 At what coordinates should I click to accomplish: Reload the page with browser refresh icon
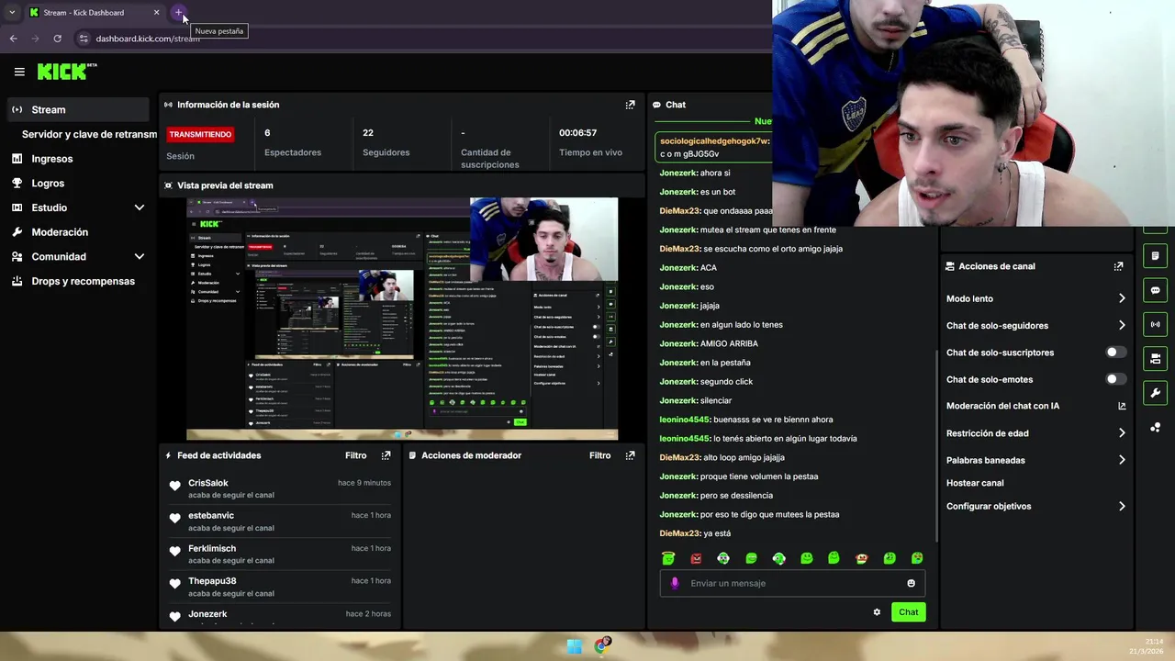[x=57, y=39]
